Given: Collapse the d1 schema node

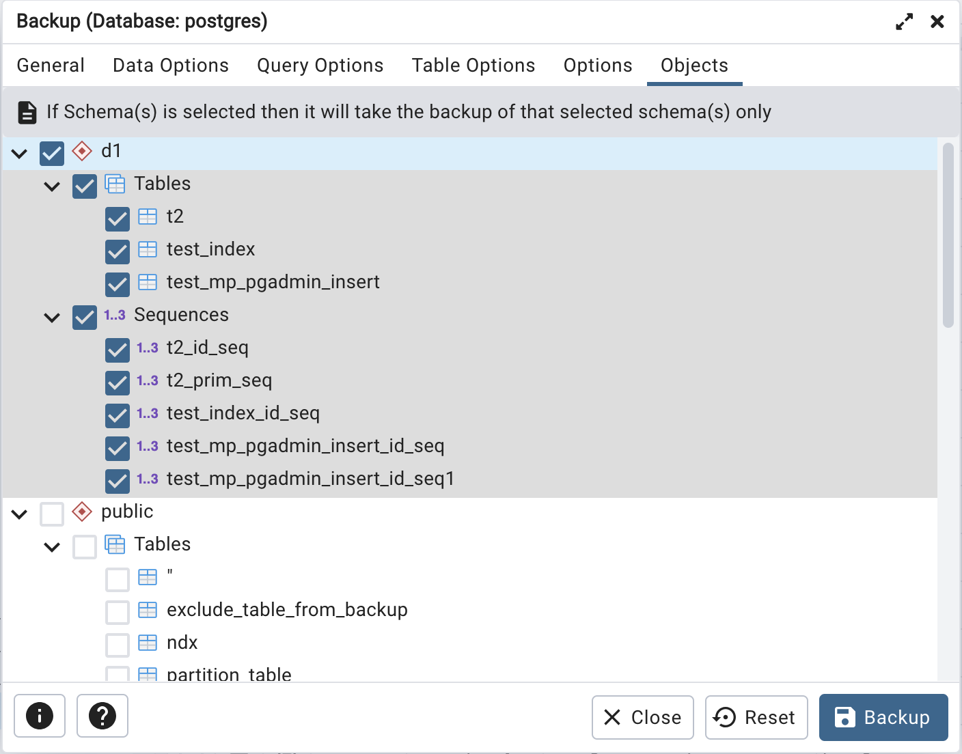Looking at the screenshot, I should tap(19, 154).
